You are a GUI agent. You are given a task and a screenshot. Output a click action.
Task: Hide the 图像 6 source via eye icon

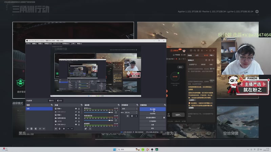(76, 109)
